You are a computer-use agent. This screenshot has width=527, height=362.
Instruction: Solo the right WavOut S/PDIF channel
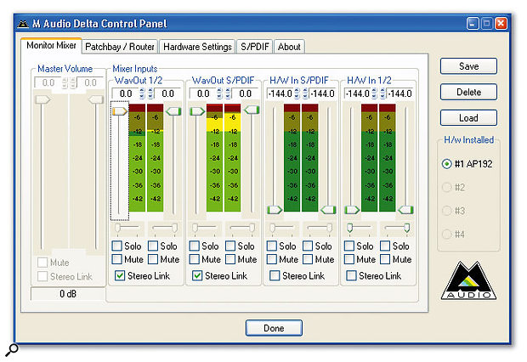click(230, 246)
